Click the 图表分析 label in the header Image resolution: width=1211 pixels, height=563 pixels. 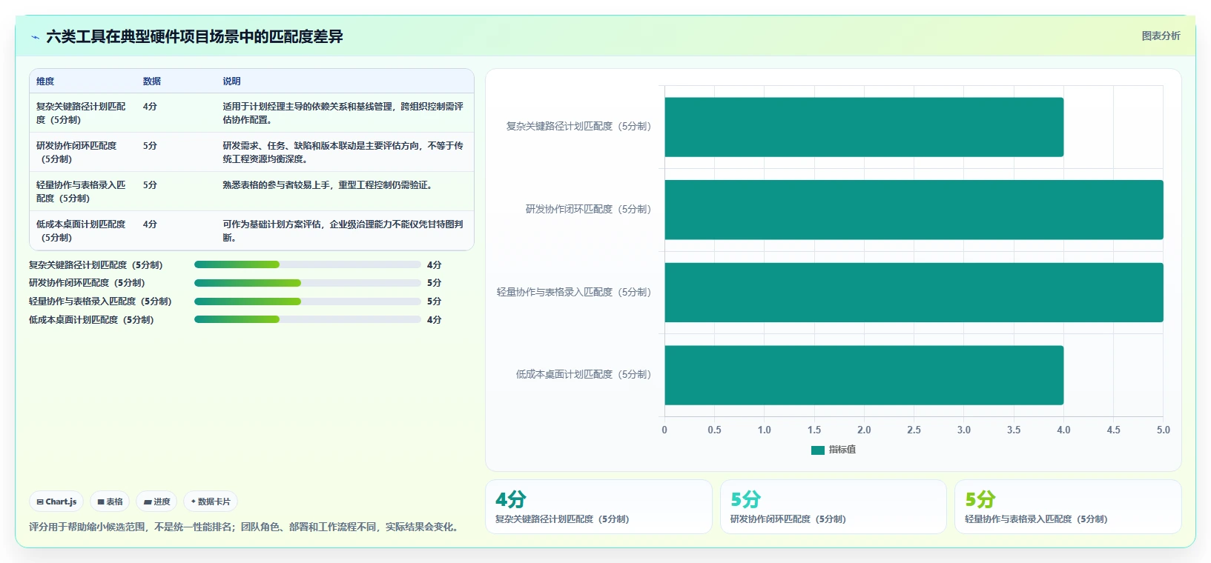(x=1161, y=36)
